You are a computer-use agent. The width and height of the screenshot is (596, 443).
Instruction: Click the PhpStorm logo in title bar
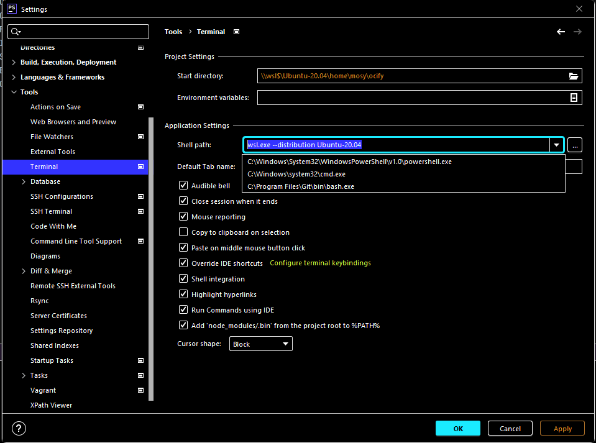pos(12,9)
